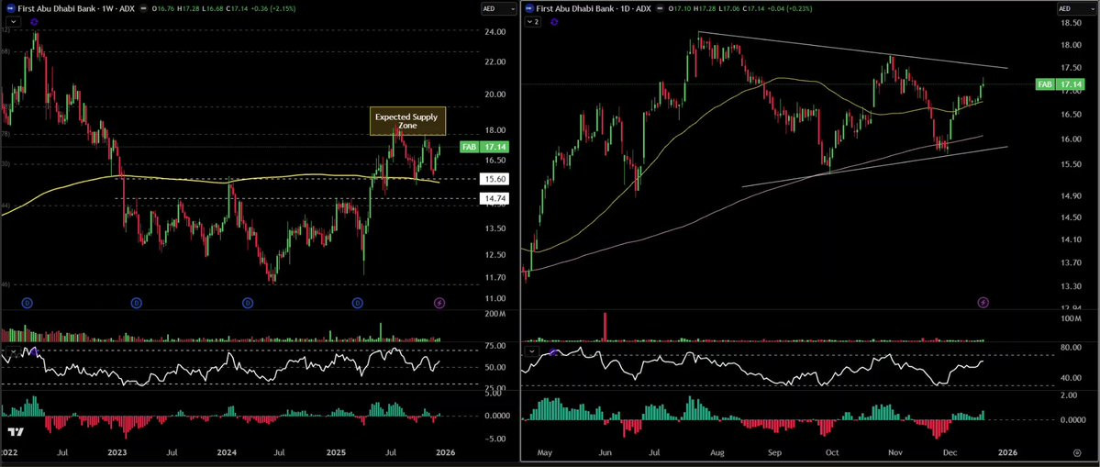Open chart settings gear at daily time axis
Viewport: 1100px width, 467px height.
(1076, 453)
